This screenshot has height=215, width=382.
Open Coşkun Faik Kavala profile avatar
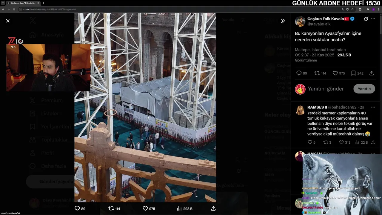[300, 21]
